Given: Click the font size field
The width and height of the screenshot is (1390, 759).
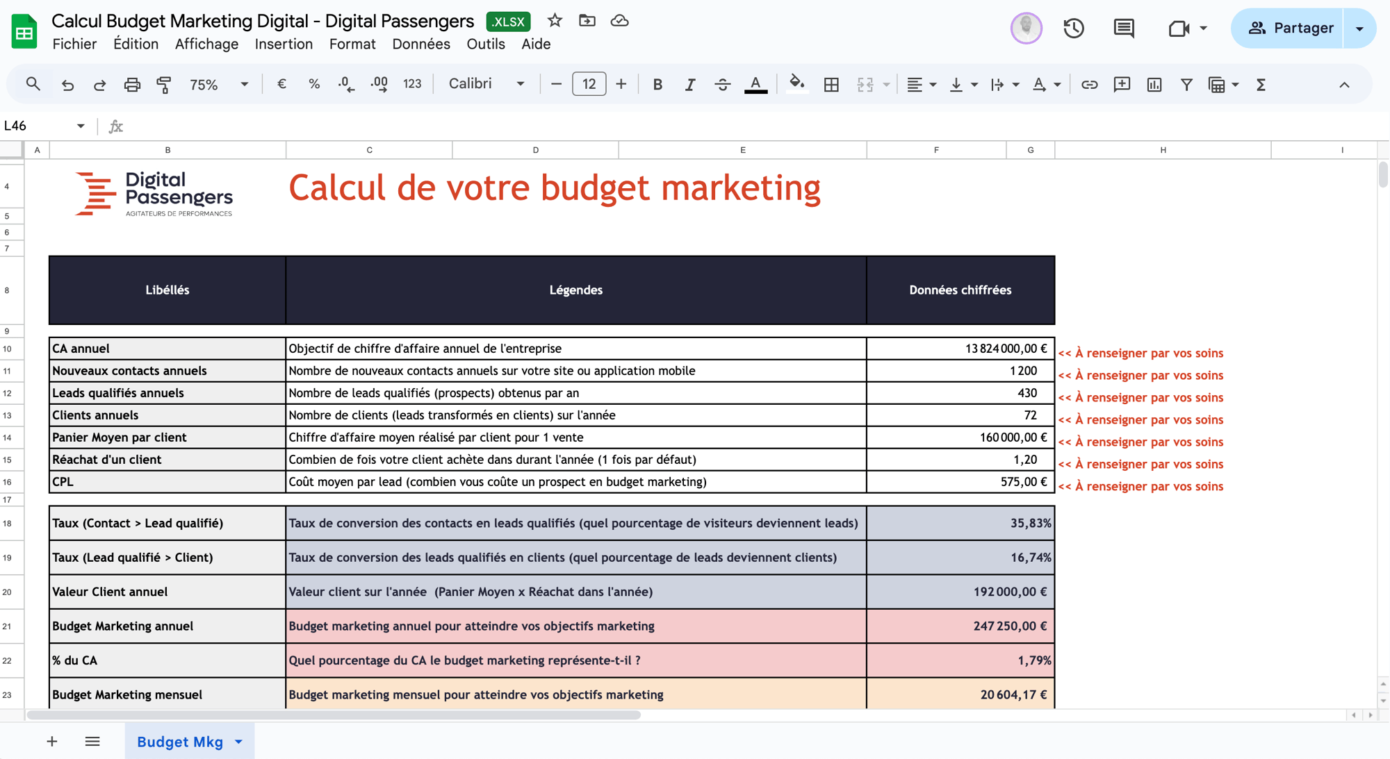Looking at the screenshot, I should pos(589,84).
